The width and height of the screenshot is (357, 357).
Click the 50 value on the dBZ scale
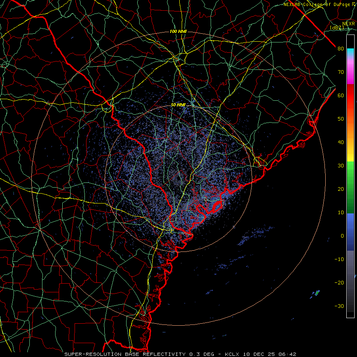(341, 119)
